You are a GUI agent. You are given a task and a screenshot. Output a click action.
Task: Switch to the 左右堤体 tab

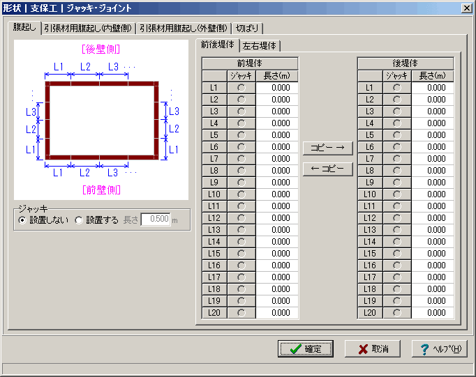point(259,46)
